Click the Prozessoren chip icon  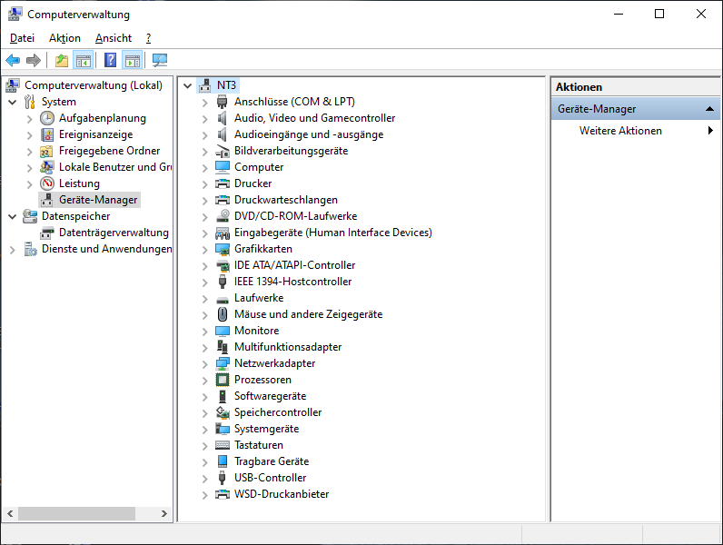[223, 380]
